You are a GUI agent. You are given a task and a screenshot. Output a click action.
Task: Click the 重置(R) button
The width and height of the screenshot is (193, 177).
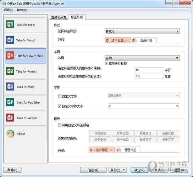coord(179,170)
